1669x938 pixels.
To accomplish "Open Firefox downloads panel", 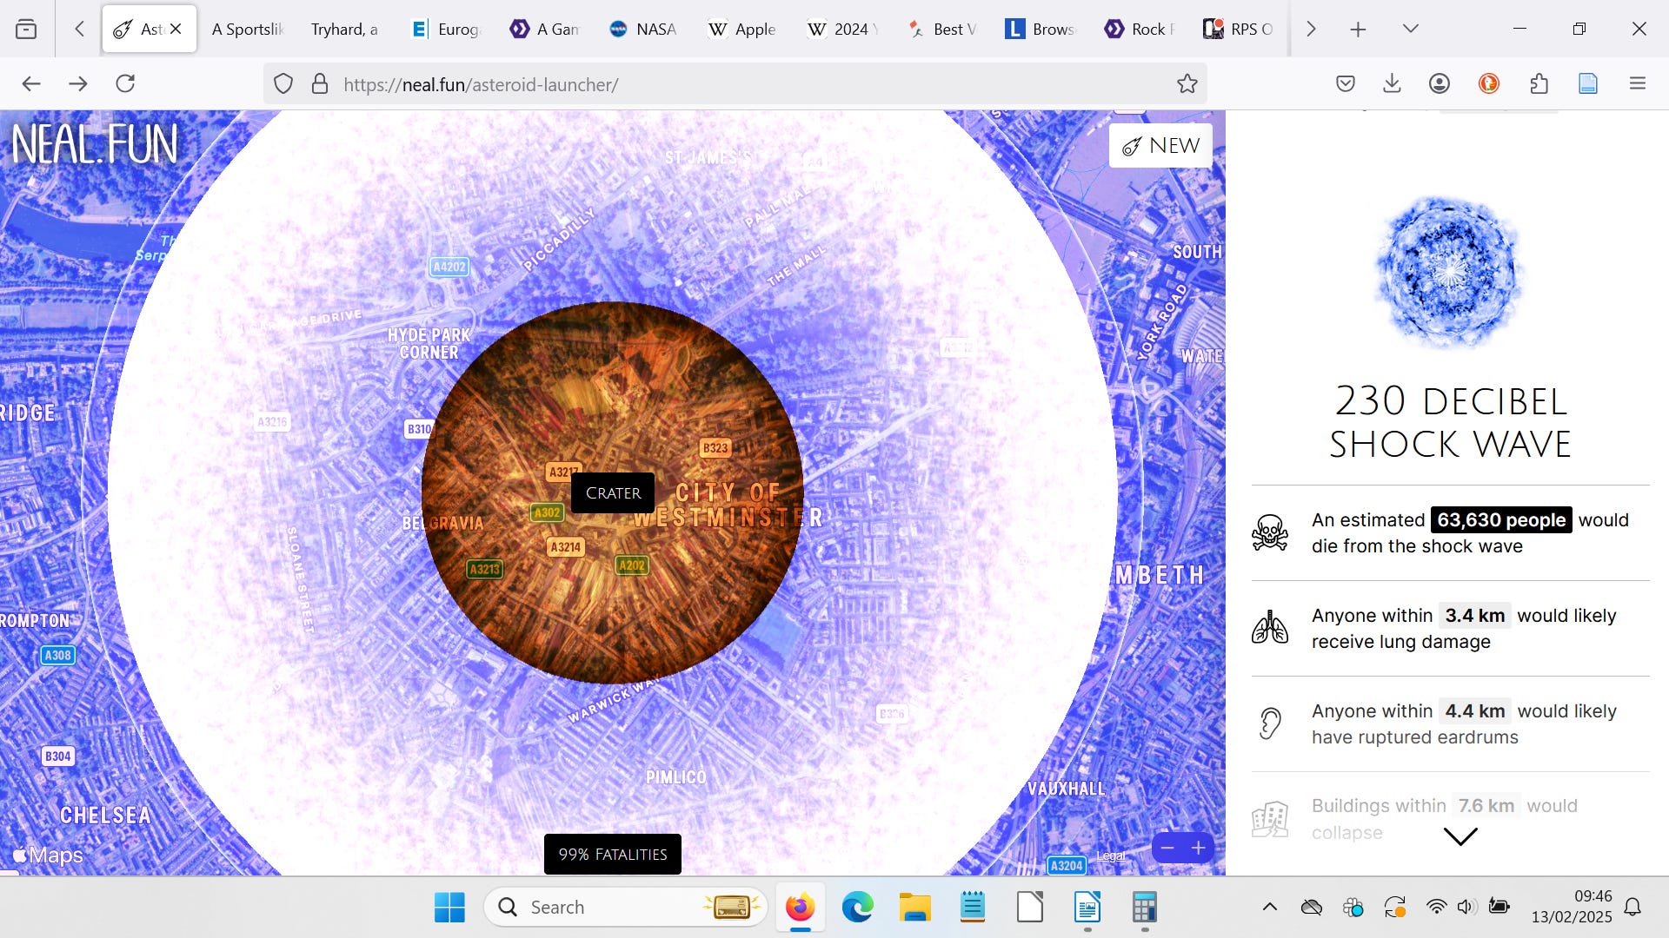I will [1392, 83].
